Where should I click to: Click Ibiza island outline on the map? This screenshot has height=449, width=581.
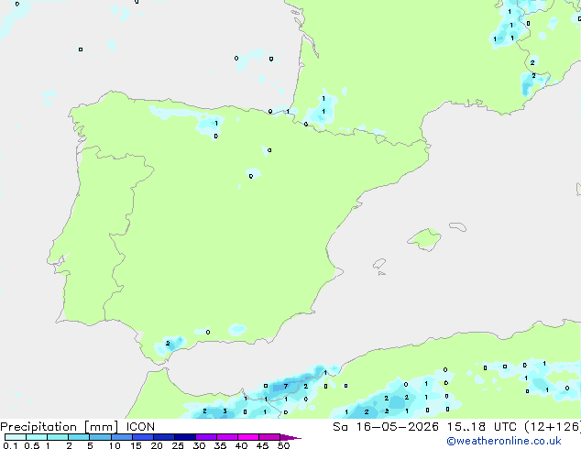[379, 264]
